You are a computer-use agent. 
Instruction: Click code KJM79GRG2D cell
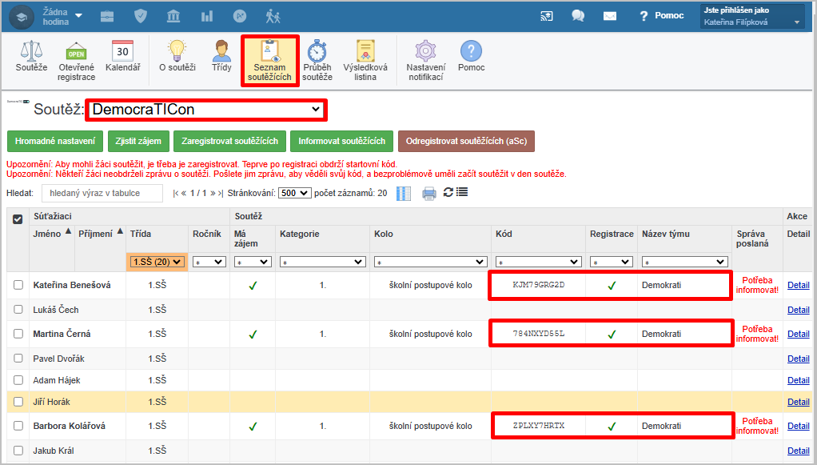(538, 285)
